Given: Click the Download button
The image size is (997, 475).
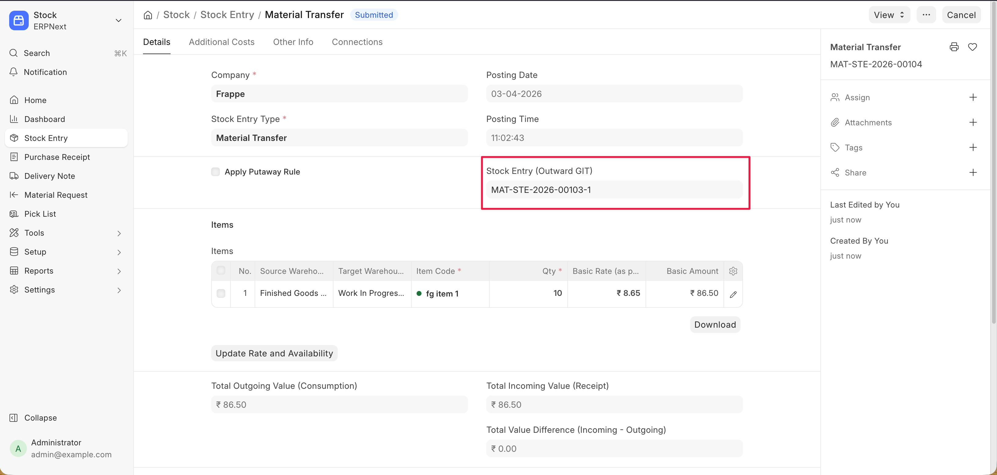Looking at the screenshot, I should [x=715, y=324].
